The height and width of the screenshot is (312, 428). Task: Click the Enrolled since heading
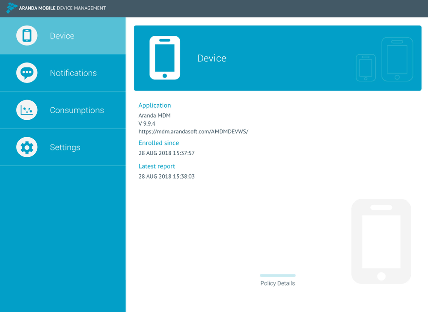pos(159,143)
